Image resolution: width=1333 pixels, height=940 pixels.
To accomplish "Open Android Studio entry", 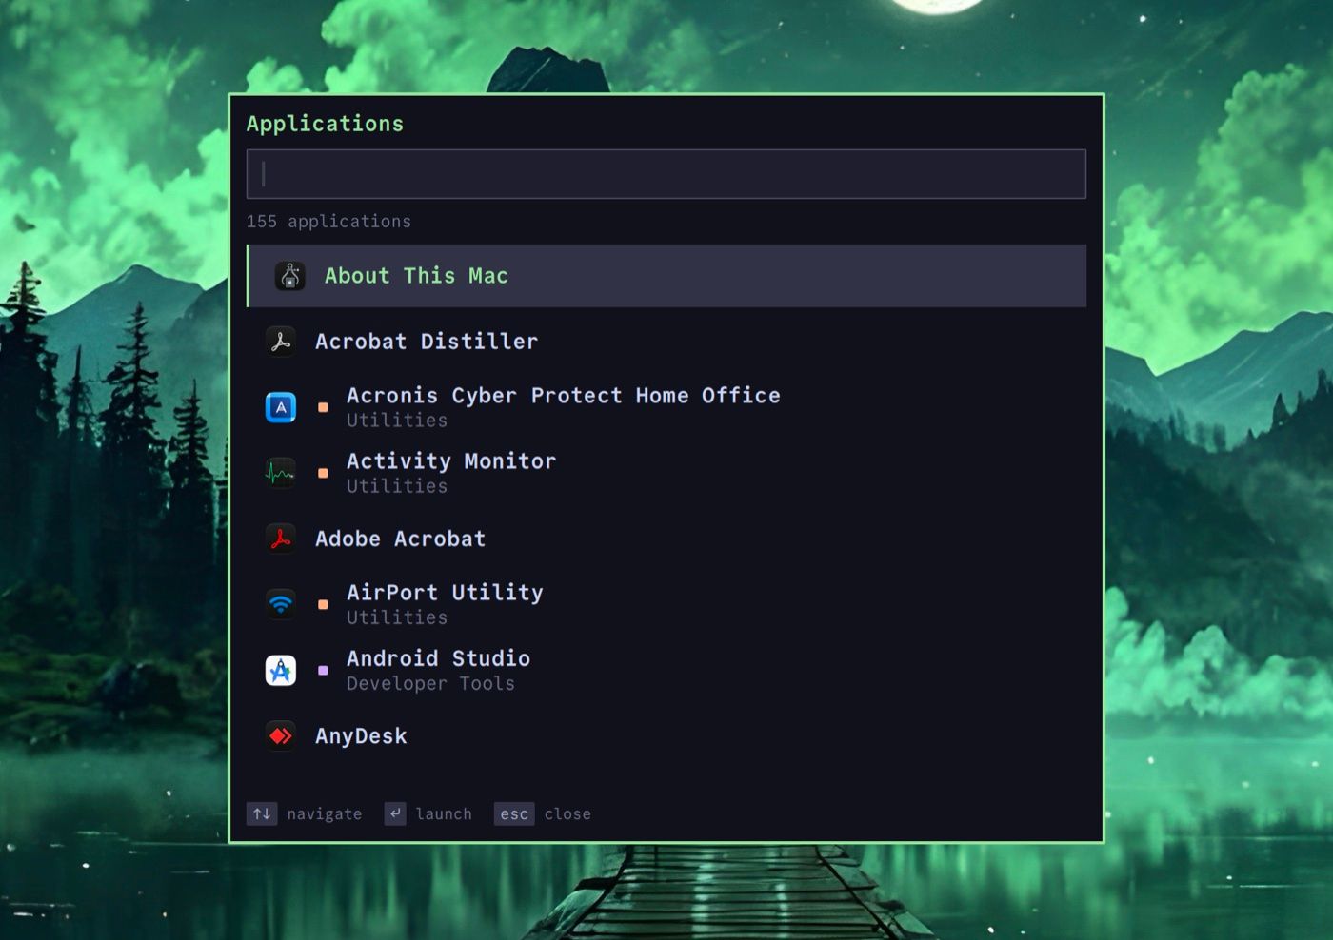I will click(x=666, y=671).
